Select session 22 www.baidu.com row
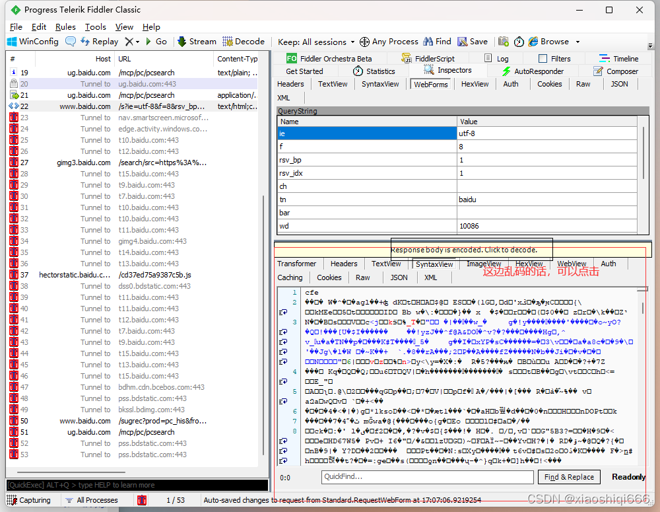 (133, 106)
